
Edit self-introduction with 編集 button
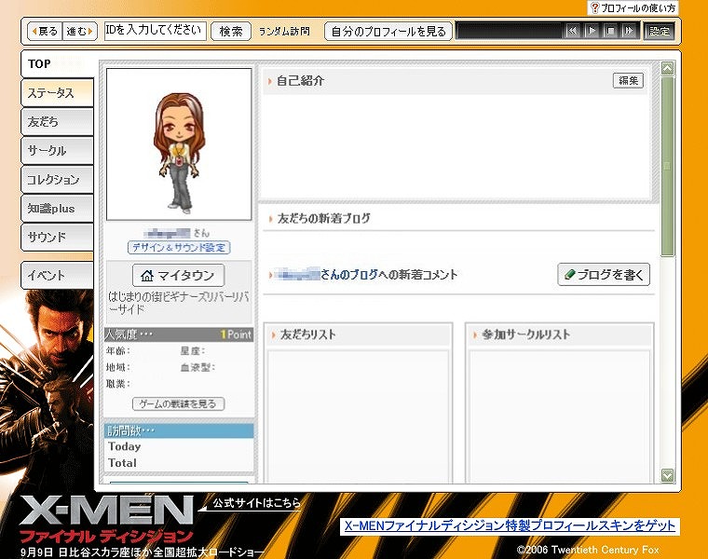point(628,81)
